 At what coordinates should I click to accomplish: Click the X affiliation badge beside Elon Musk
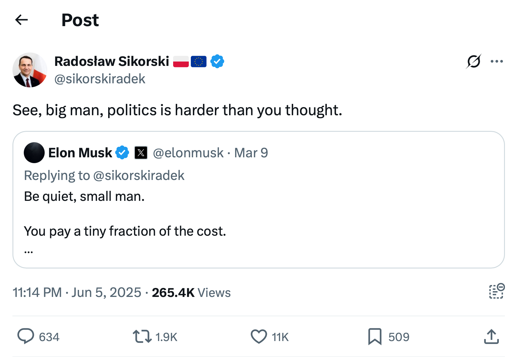click(141, 153)
